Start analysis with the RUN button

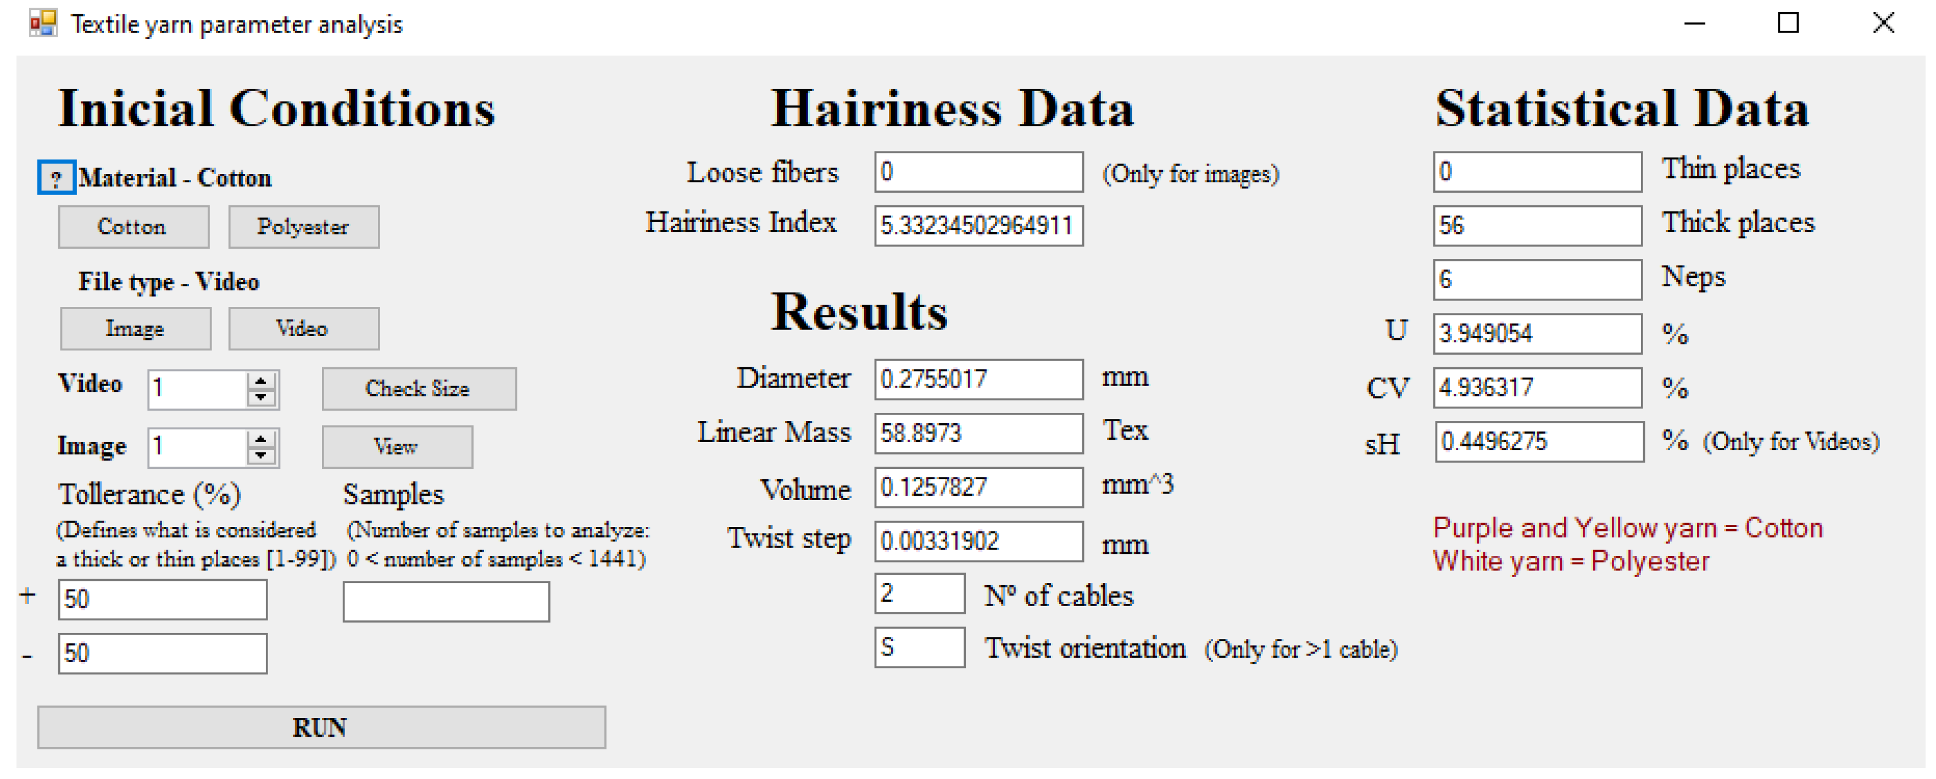(x=321, y=727)
